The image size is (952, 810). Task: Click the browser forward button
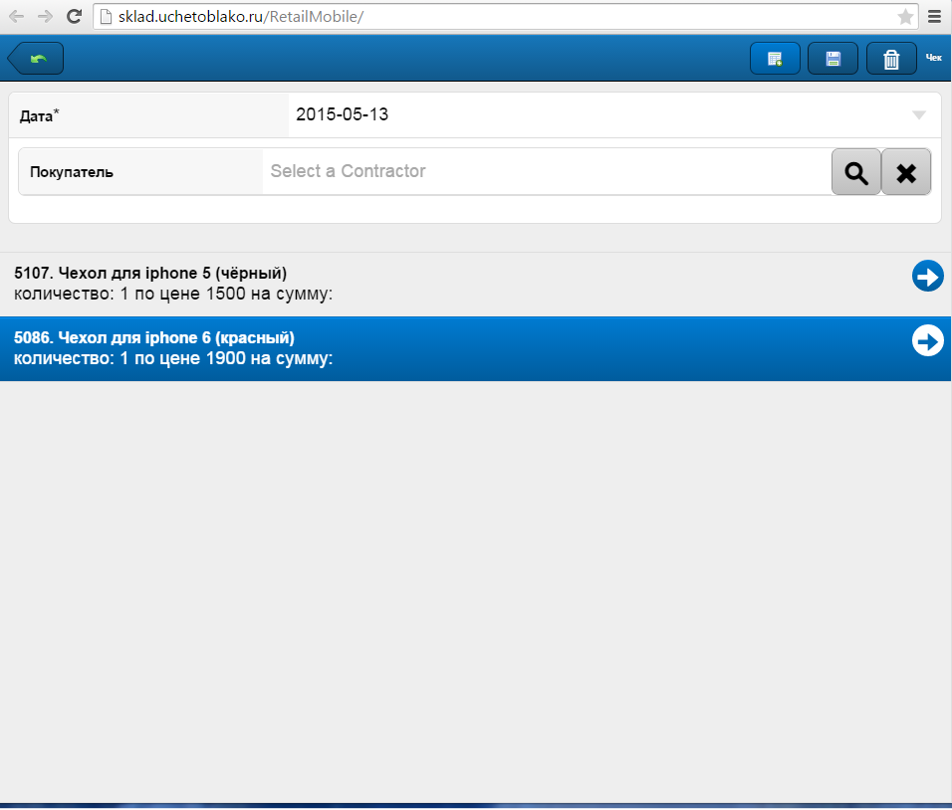[45, 16]
